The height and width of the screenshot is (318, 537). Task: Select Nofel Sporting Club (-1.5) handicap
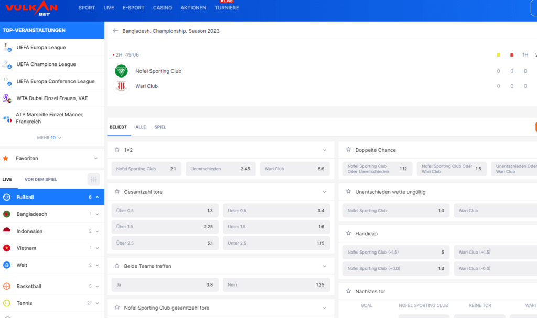click(x=396, y=253)
